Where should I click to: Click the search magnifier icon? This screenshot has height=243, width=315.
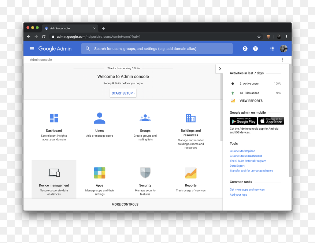tap(88, 49)
